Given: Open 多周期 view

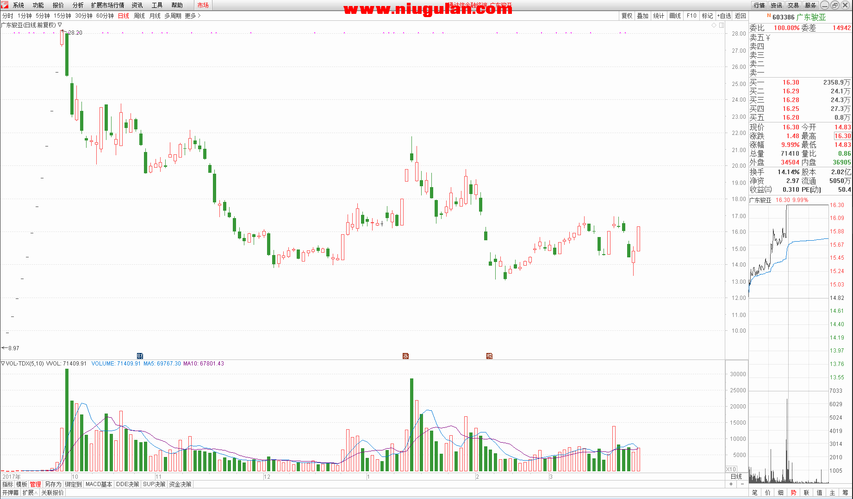Looking at the screenshot, I should (x=173, y=16).
